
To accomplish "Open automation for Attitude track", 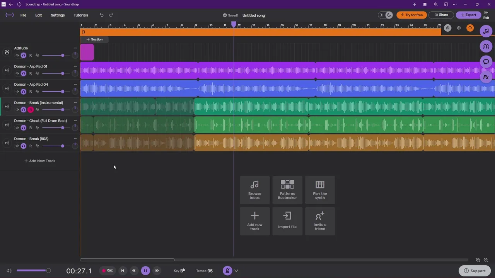I will [x=37, y=56].
